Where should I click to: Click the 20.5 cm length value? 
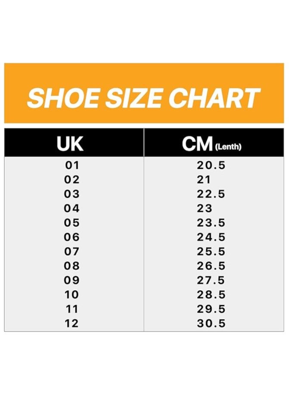211,165
